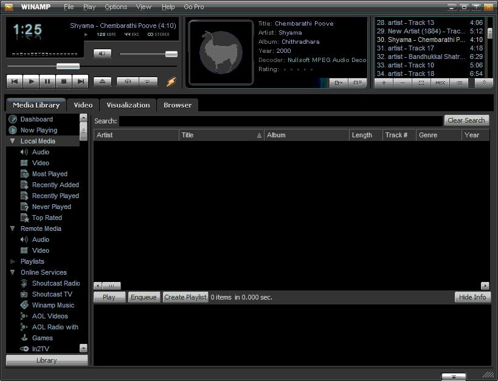Expand the Playlists tree node
The width and height of the screenshot is (498, 381).
(12, 261)
